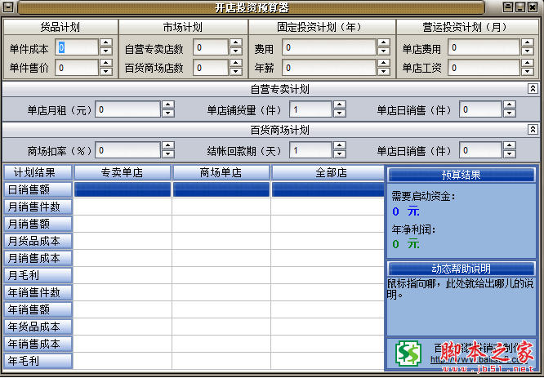Select the 年货品成本 row header
This screenshot has width=544, height=378.
38,327
